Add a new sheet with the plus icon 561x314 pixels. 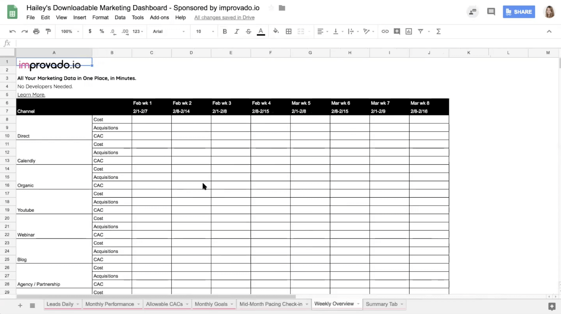pyautogui.click(x=20, y=306)
